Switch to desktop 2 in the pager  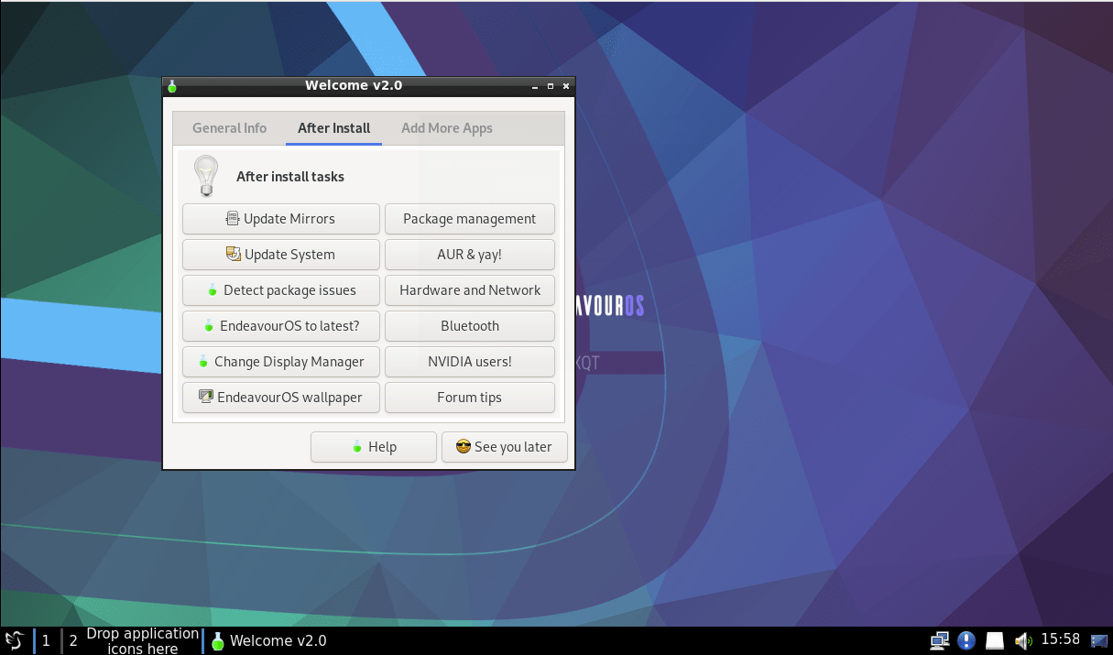click(73, 640)
